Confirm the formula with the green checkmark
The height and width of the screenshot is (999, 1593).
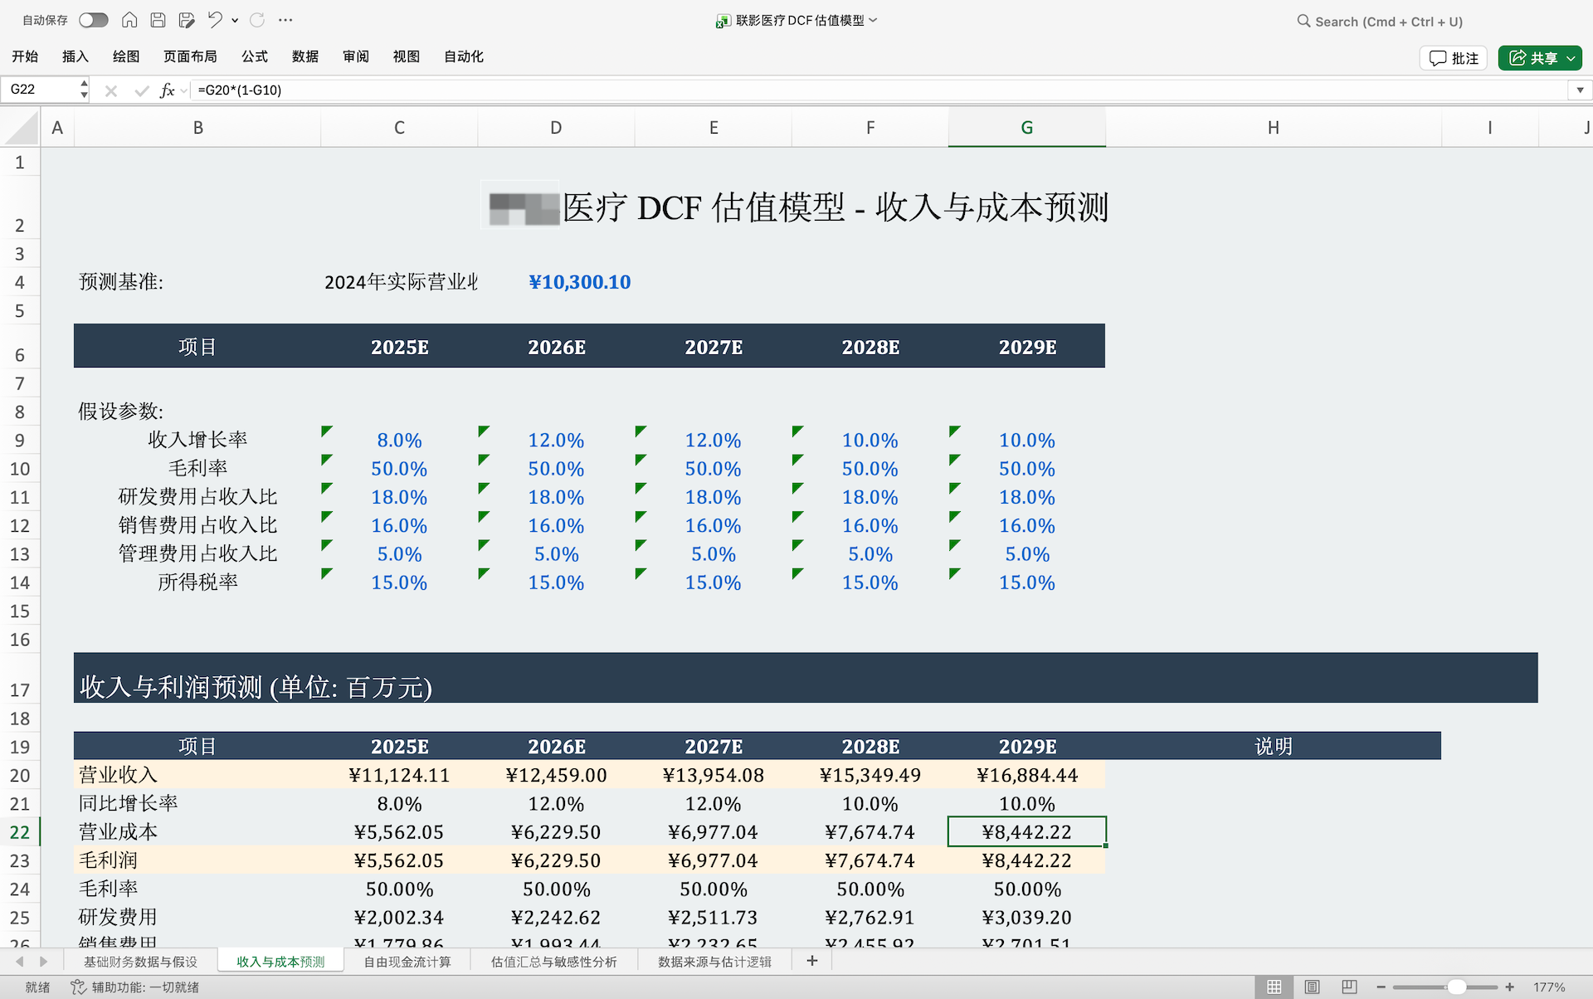click(141, 90)
